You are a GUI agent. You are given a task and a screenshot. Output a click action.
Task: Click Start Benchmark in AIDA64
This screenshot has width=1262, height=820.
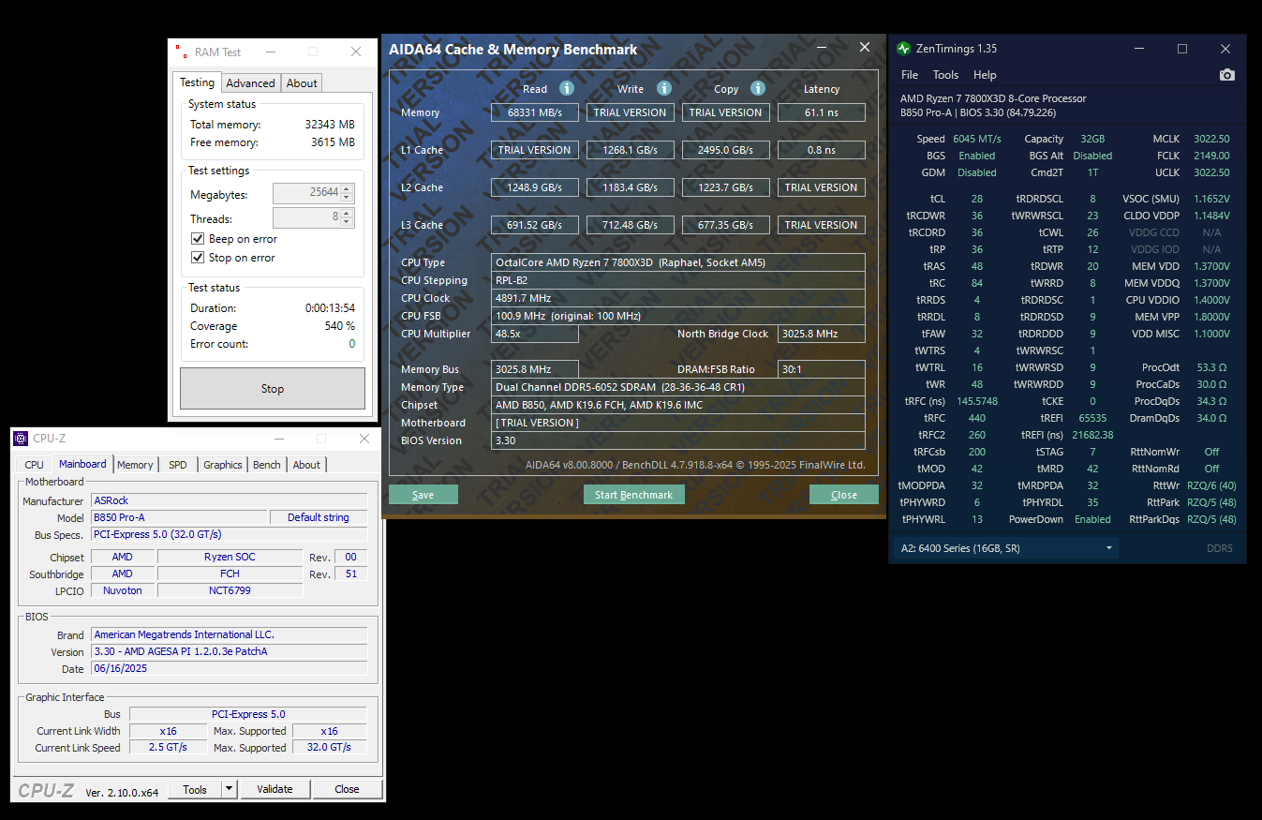(x=634, y=495)
